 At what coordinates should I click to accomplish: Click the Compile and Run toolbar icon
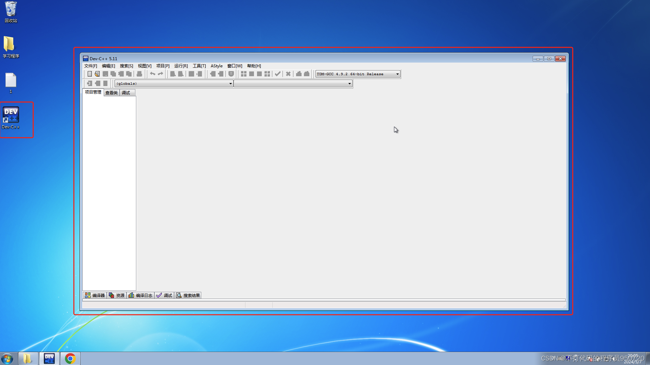tap(259, 74)
